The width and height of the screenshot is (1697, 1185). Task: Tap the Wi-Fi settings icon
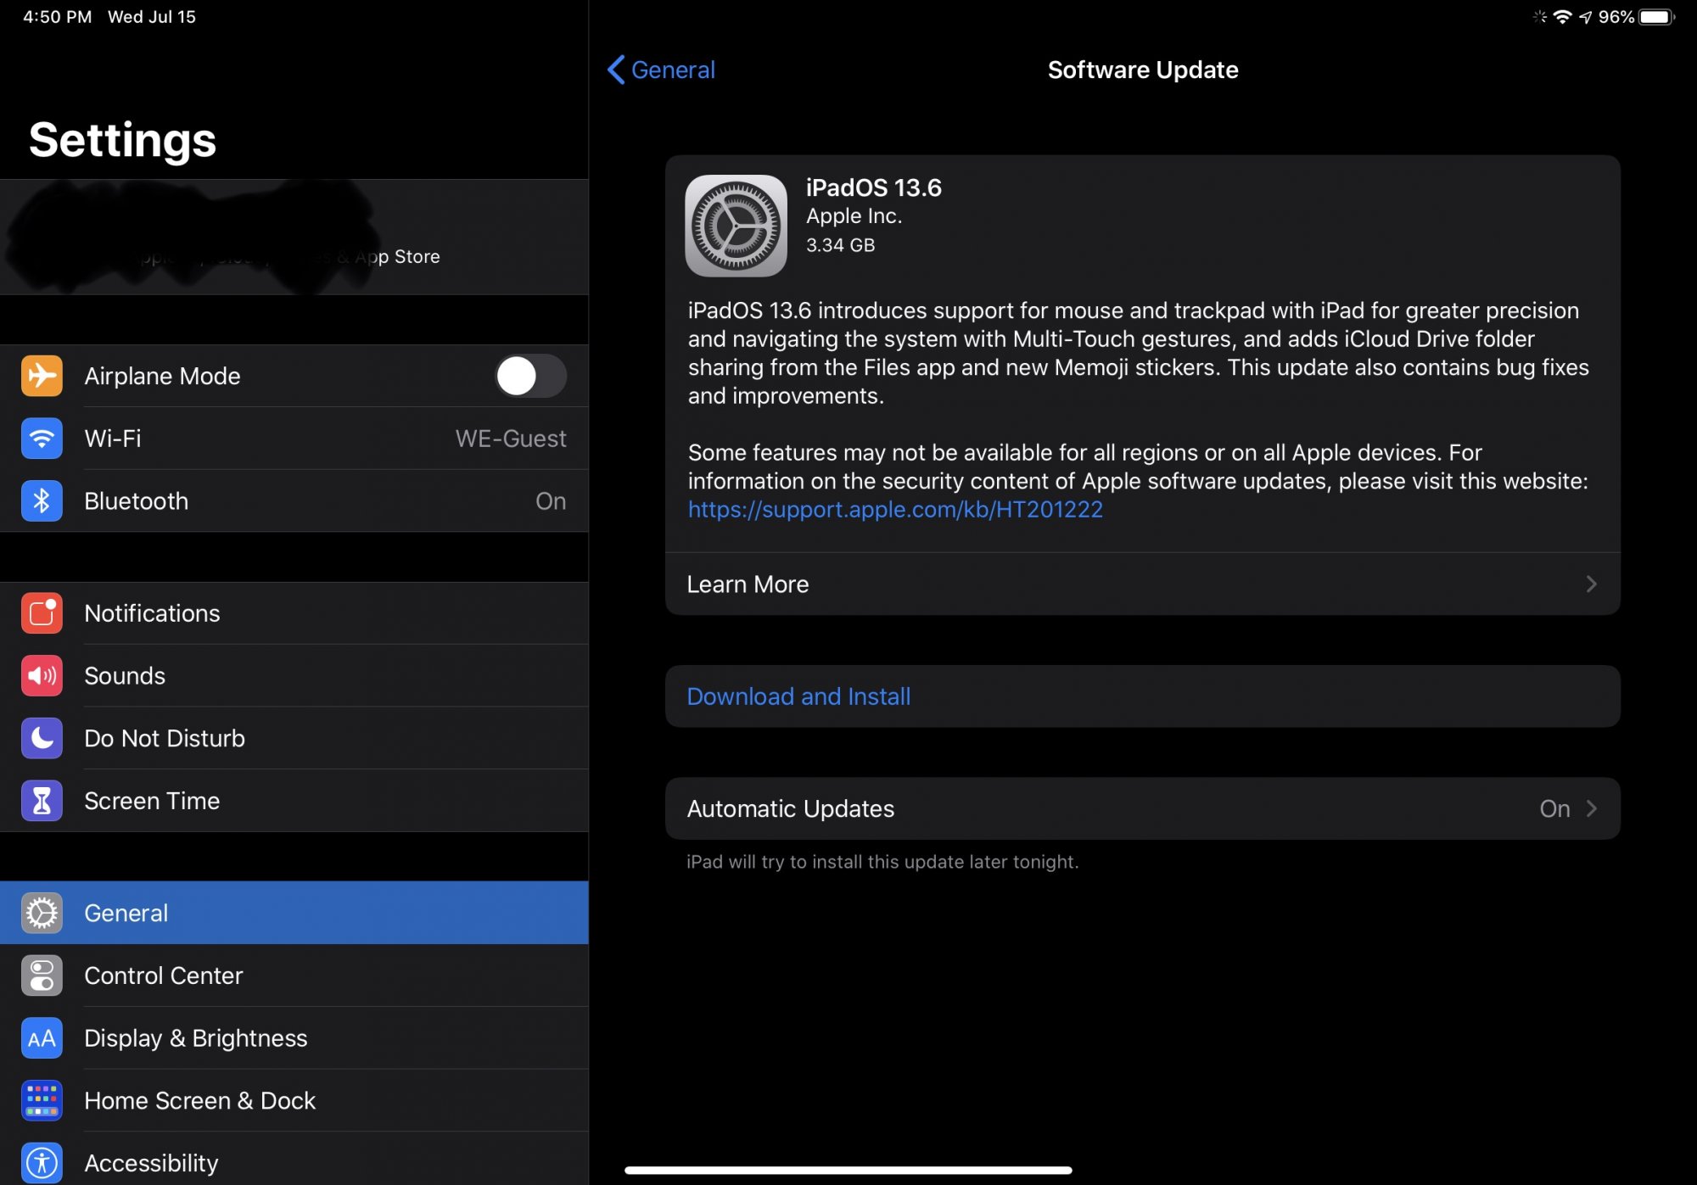tap(42, 439)
